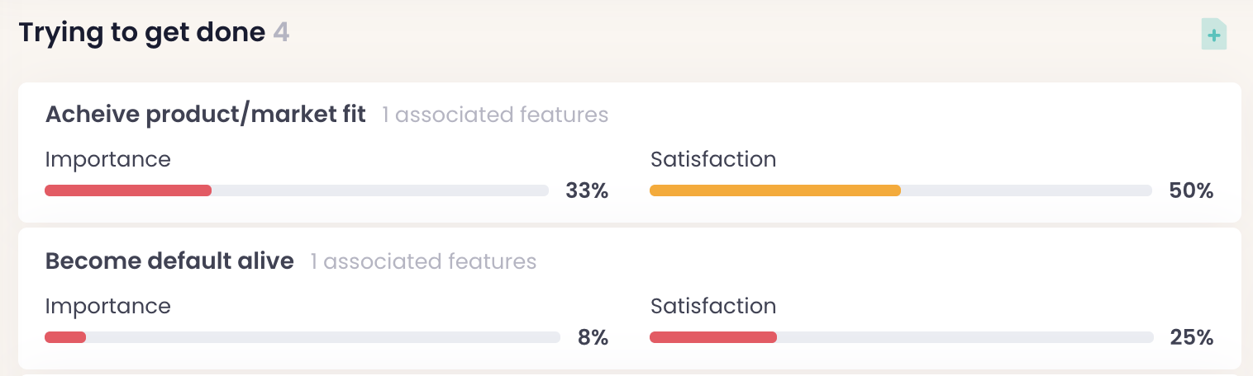
Task: Click the Importance label under Acheive product/market fit
Action: point(107,159)
